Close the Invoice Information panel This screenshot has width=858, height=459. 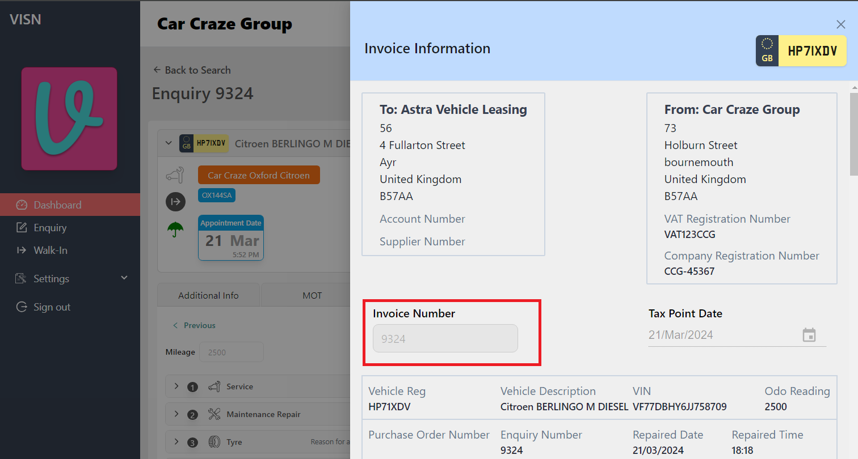(841, 24)
